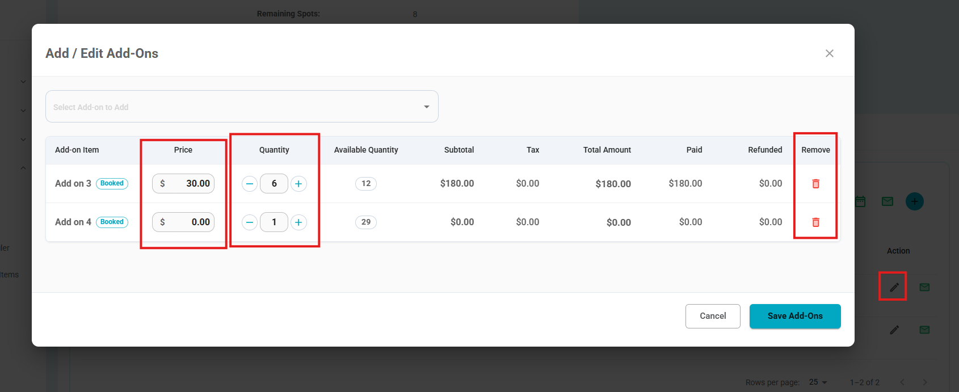
Task: Click the second pencil edit icon behind dialog
Action: click(x=894, y=330)
